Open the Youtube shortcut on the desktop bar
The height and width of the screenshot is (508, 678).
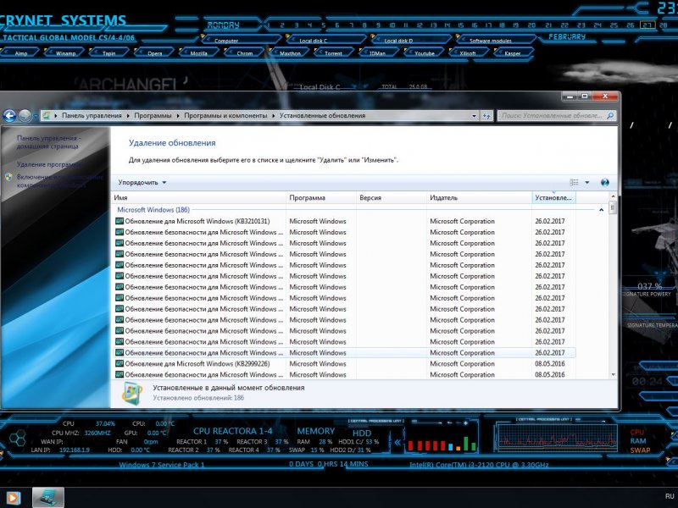(x=425, y=53)
